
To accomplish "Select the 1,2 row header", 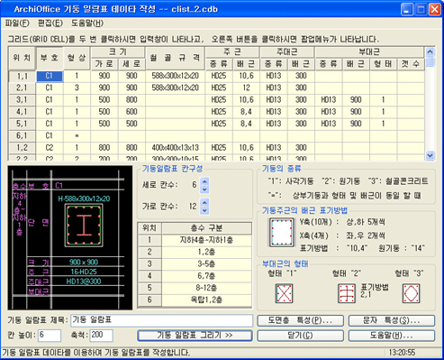I will (x=22, y=148).
